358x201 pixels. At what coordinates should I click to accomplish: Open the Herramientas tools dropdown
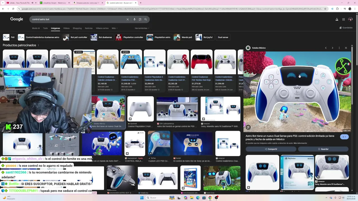click(x=142, y=28)
